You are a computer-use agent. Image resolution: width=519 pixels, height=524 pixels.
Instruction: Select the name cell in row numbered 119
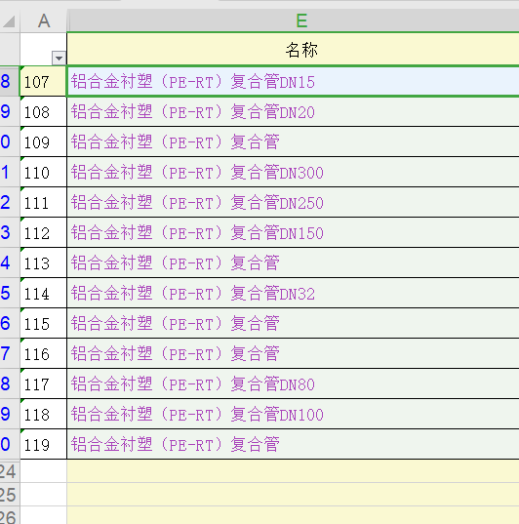293,444
